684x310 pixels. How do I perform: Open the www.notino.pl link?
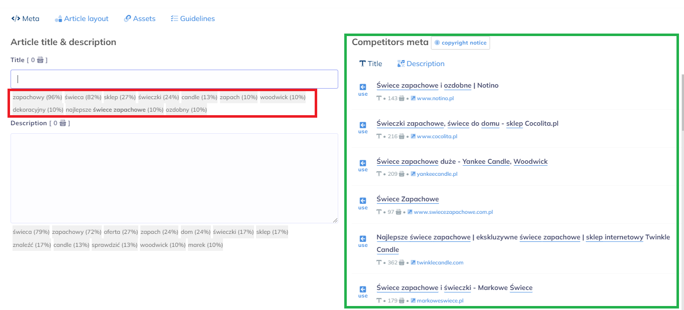click(x=435, y=99)
